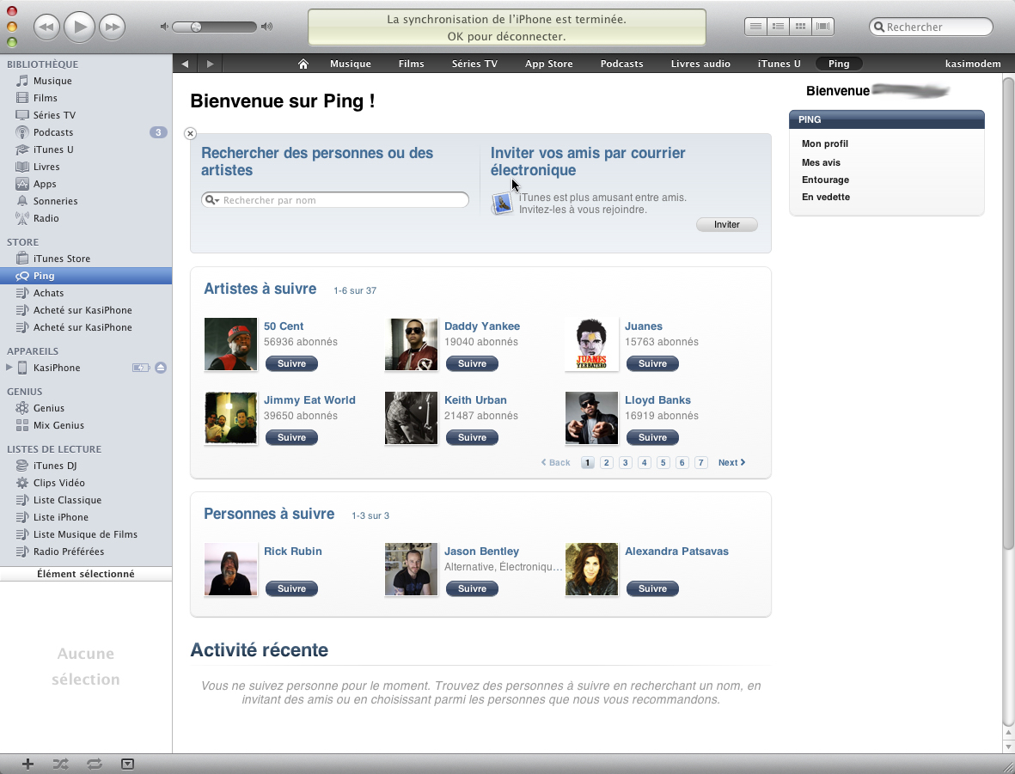The width and height of the screenshot is (1015, 774).
Task: Open the Keith Urban artist link
Action: pos(475,400)
